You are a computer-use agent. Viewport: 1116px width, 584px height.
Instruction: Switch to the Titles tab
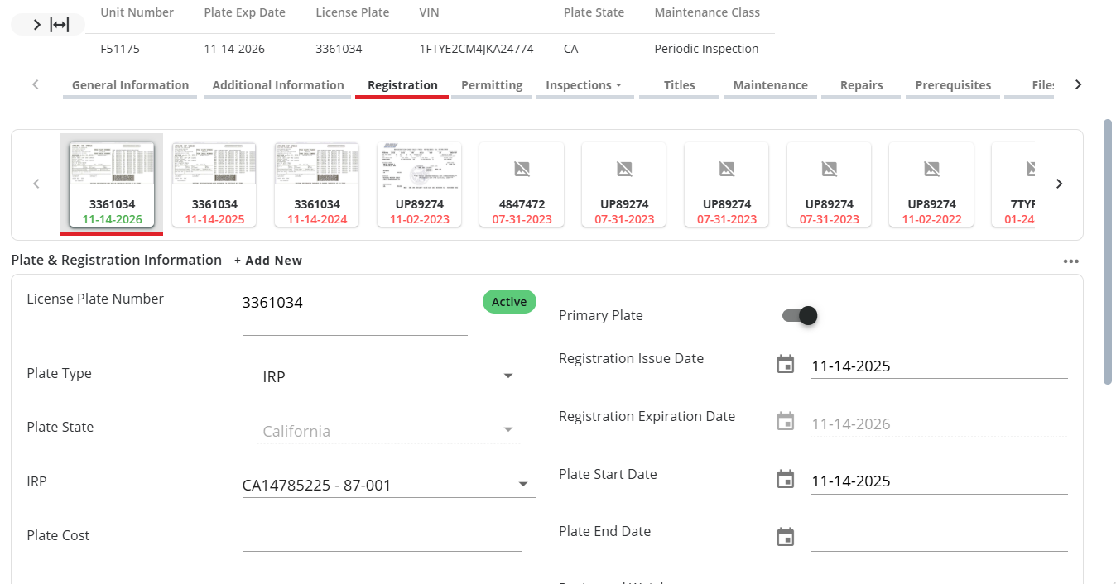pyautogui.click(x=678, y=84)
